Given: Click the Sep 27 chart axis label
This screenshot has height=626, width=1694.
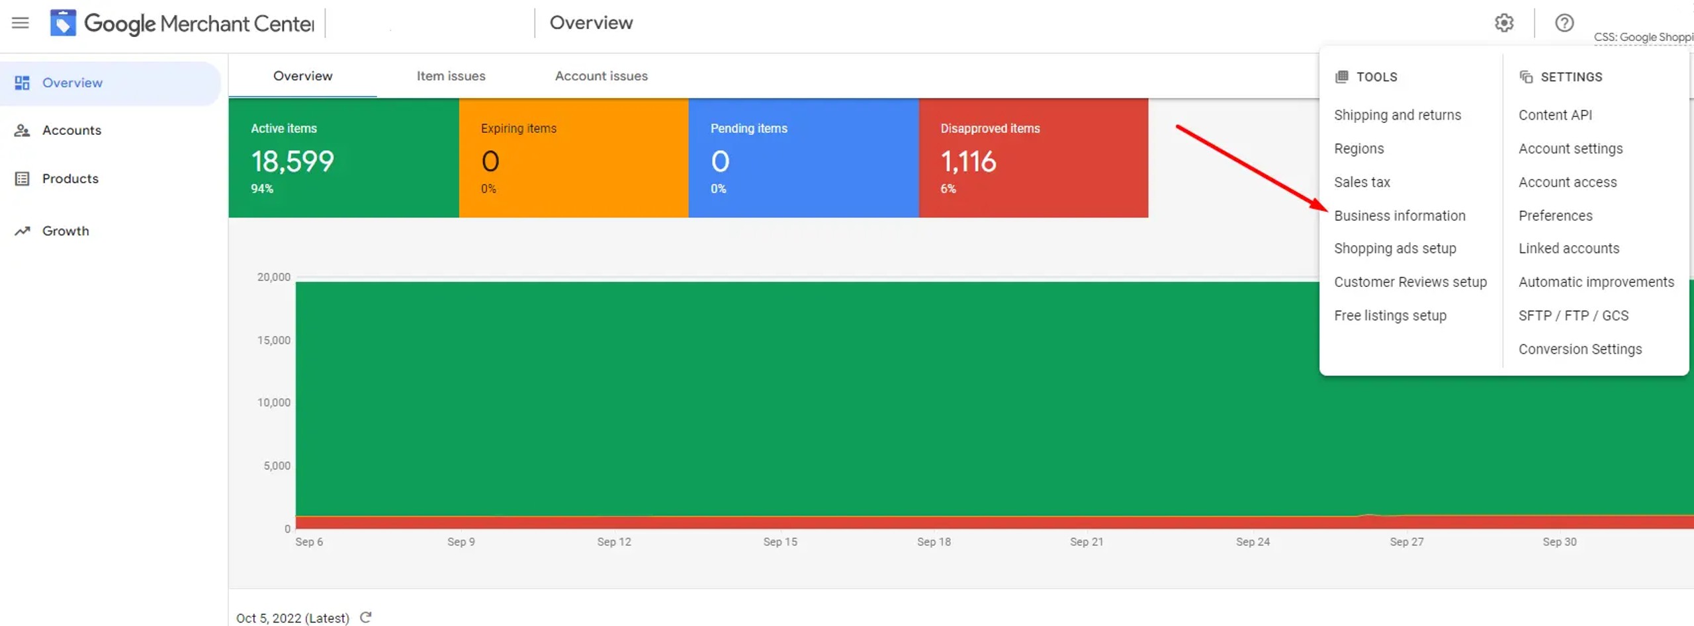Looking at the screenshot, I should (1406, 542).
